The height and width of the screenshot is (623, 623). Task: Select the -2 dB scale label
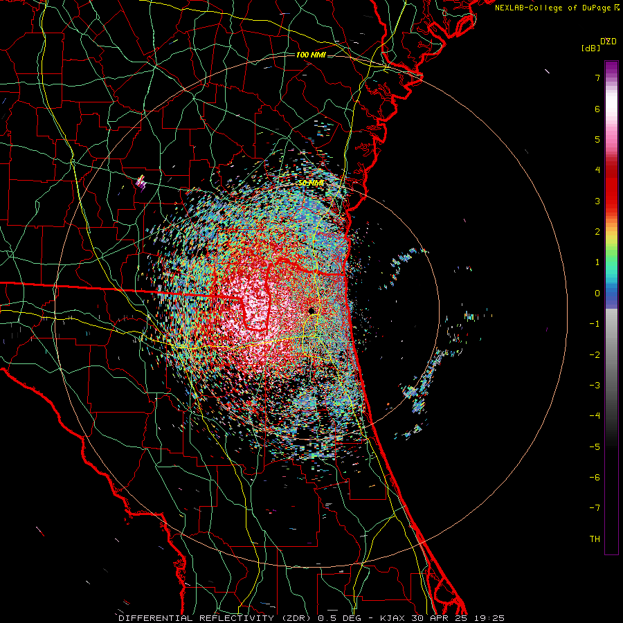coord(595,355)
